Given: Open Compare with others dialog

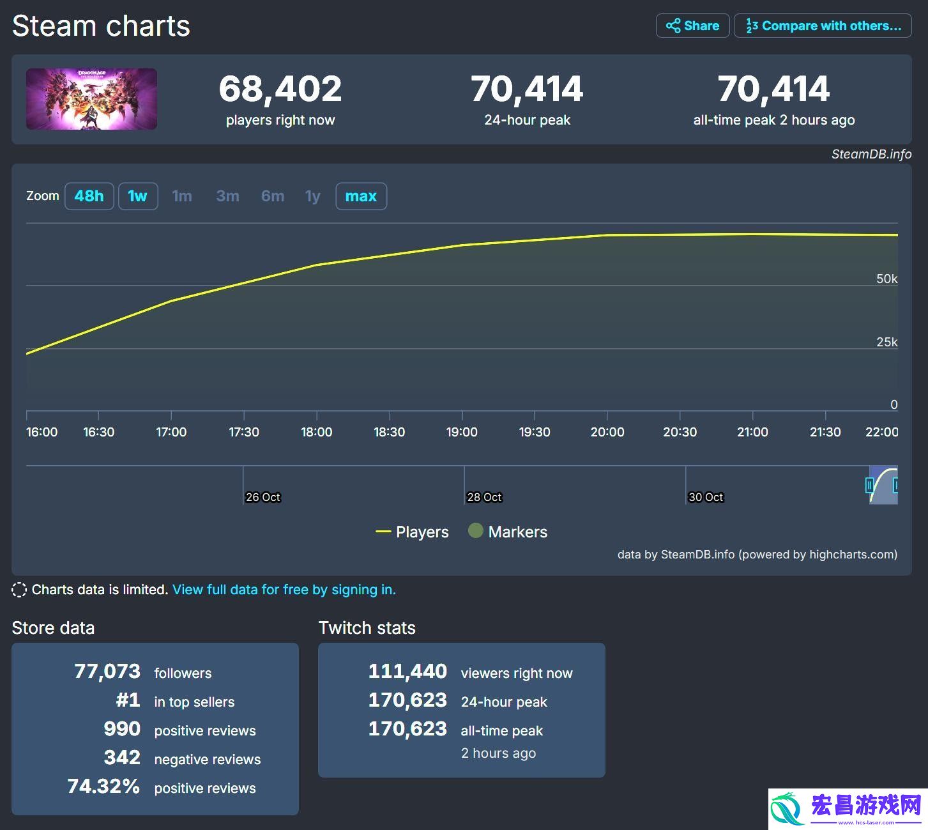Looking at the screenshot, I should 823,26.
